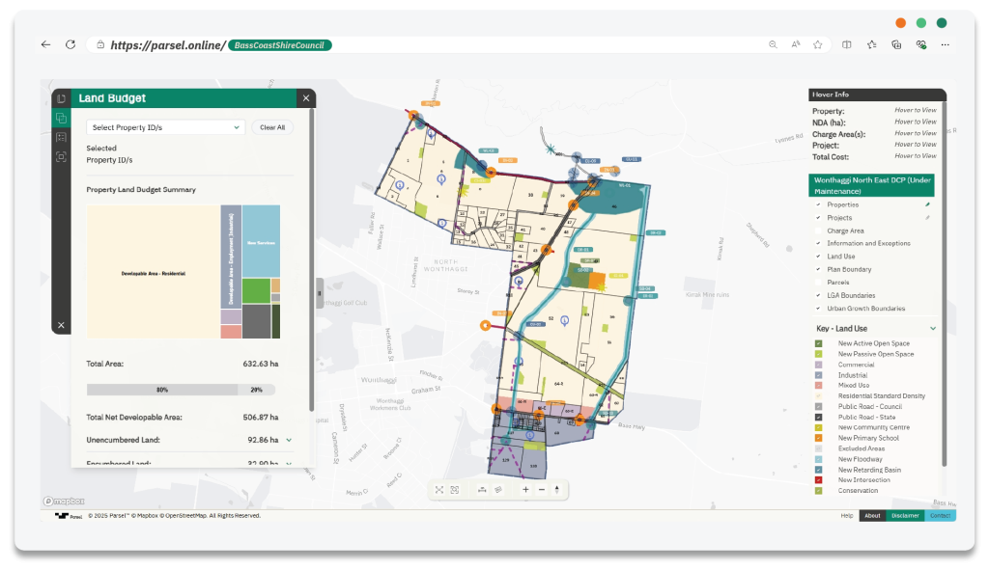Image resolution: width=989 pixels, height=570 pixels.
Task: Click the checklist icon in left sidebar
Action: click(x=61, y=137)
